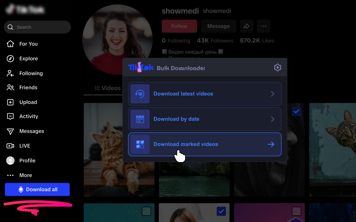
Task: Uncheck the smiling woman video checkbox
Action: [221, 211]
